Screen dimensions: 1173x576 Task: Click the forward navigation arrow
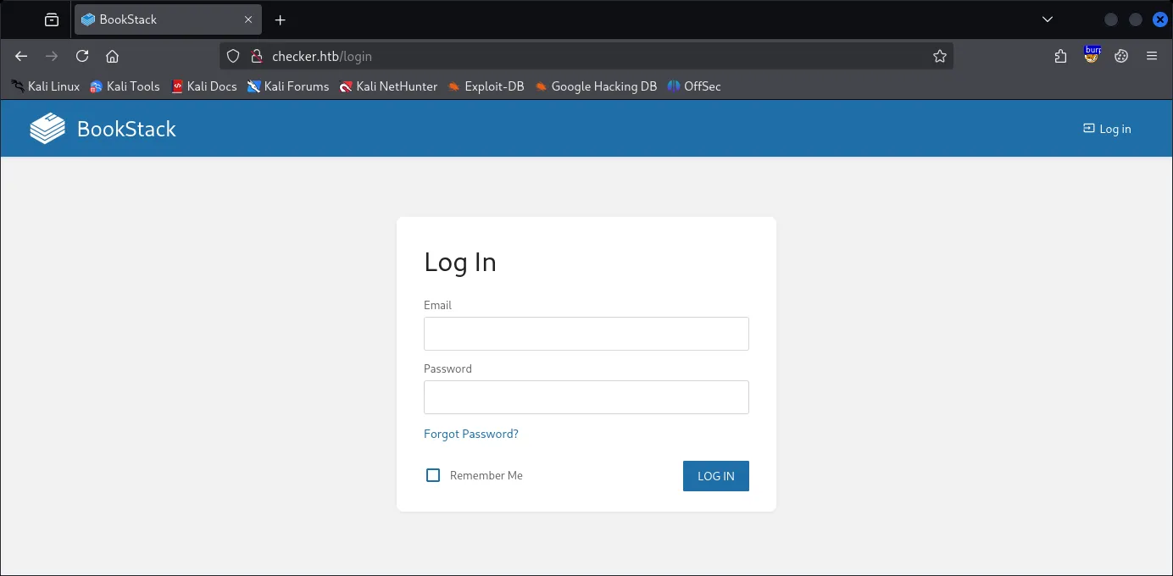(52, 56)
